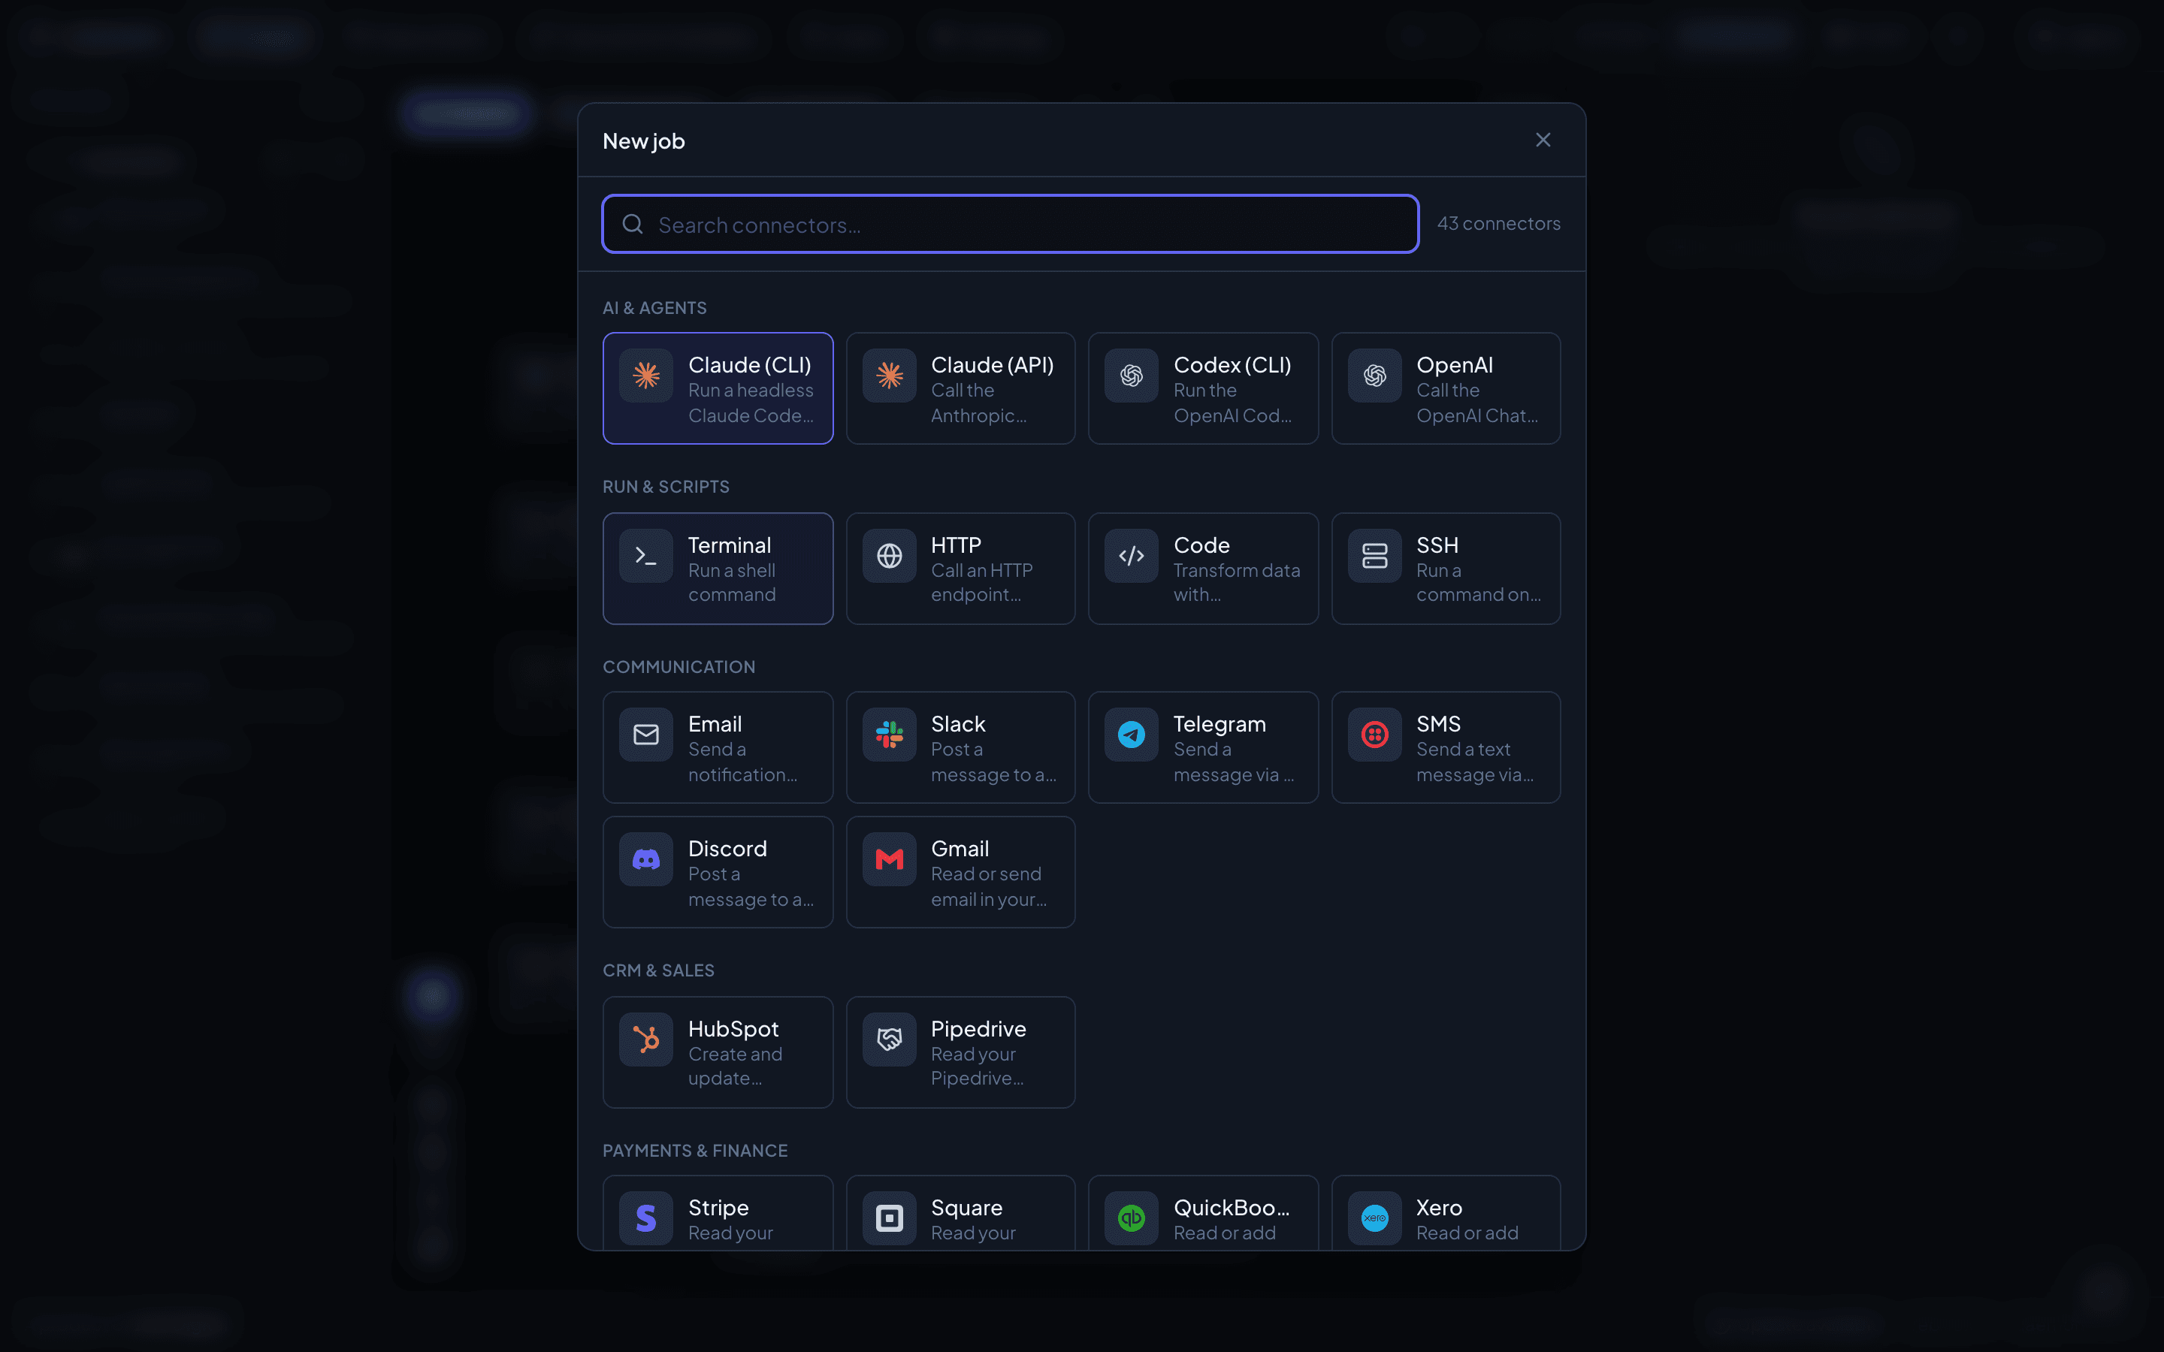This screenshot has height=1352, width=2164.
Task: Choose the Pipedrive connector title
Action: coord(978,1028)
